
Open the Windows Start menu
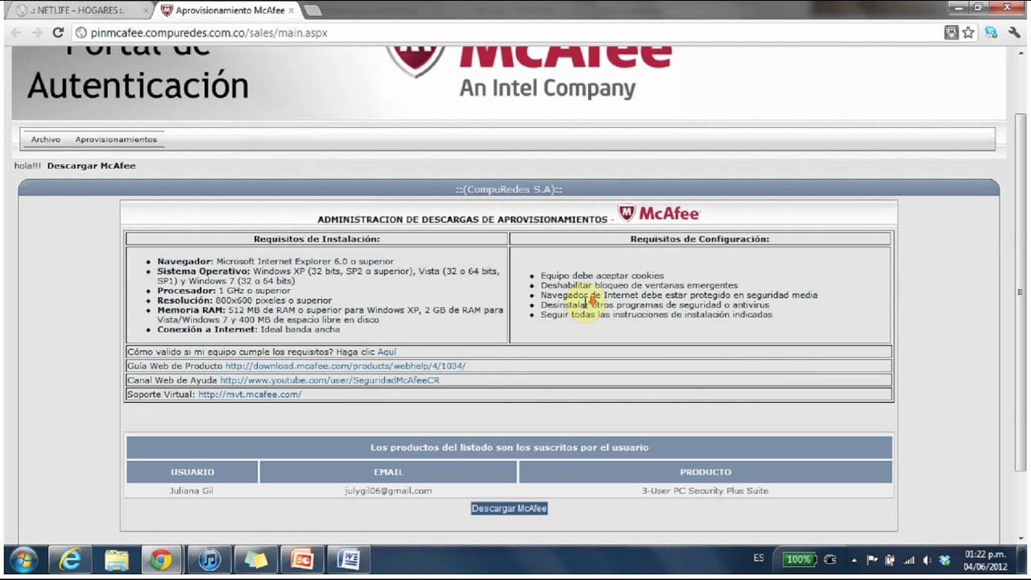[x=23, y=559]
